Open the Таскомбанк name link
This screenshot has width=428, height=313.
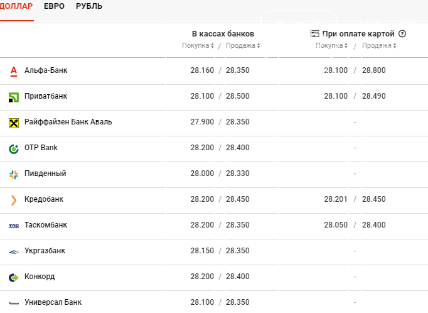click(x=46, y=225)
